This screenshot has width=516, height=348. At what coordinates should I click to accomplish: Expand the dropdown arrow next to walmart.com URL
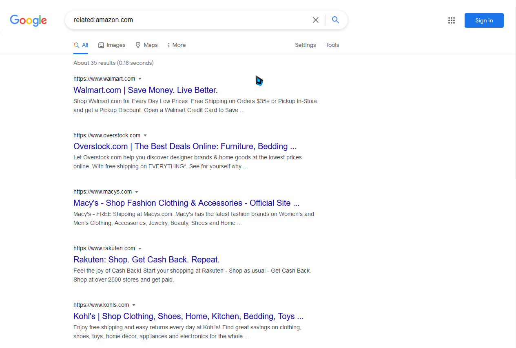point(140,79)
